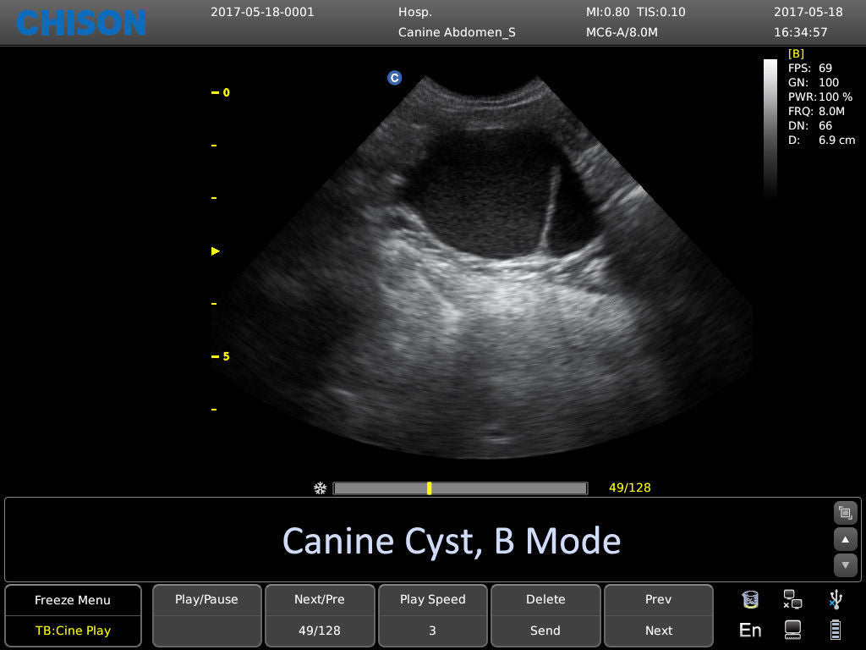866x650 pixels.
Task: Select the TB:Cine Play menu item
Action: pos(72,630)
